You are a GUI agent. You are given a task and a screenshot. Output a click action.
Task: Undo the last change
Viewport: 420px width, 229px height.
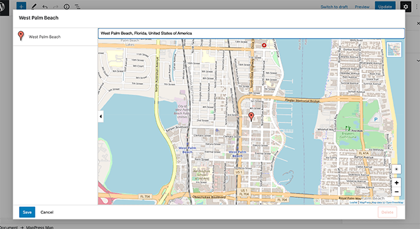click(45, 7)
